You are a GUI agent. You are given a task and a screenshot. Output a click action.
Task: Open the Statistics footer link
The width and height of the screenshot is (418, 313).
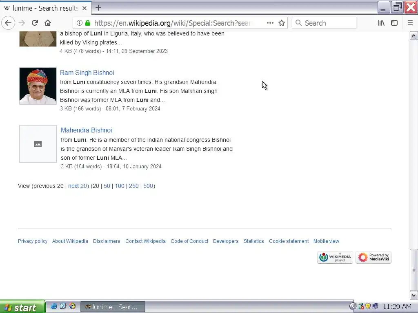[x=254, y=241]
